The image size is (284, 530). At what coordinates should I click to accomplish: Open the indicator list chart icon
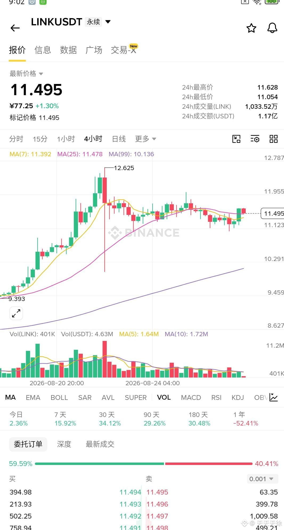(x=274, y=398)
